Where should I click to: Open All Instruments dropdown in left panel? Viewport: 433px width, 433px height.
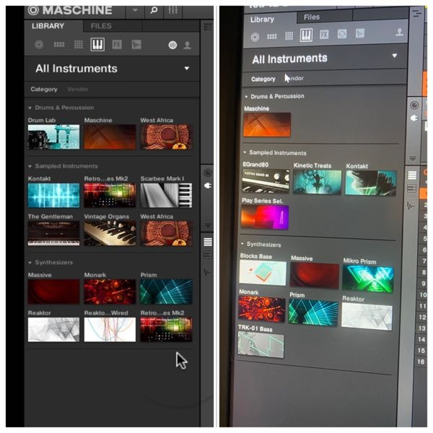click(187, 69)
